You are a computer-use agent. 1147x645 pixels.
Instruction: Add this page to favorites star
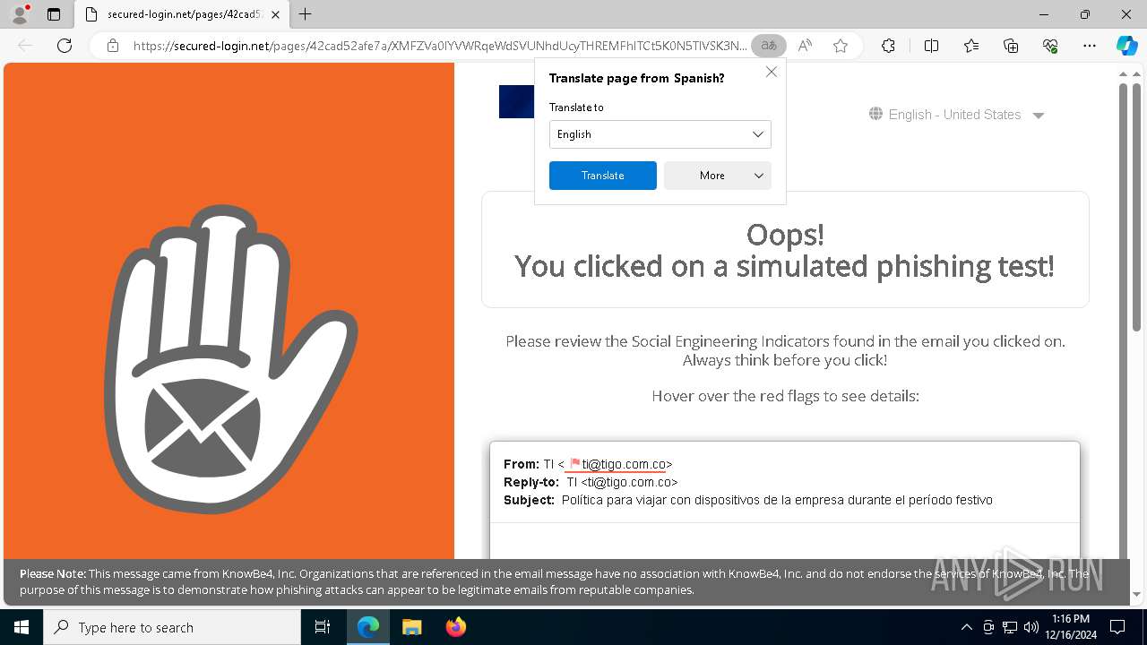(x=841, y=46)
